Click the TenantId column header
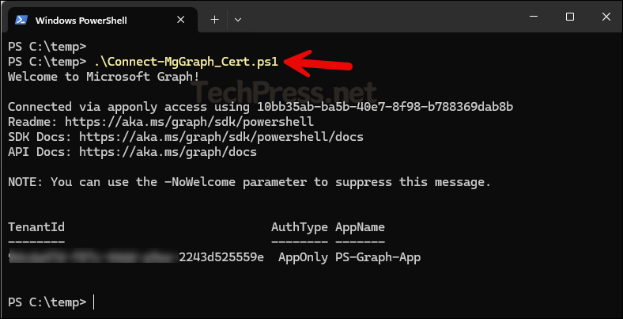This screenshot has height=319, width=623. [x=36, y=227]
